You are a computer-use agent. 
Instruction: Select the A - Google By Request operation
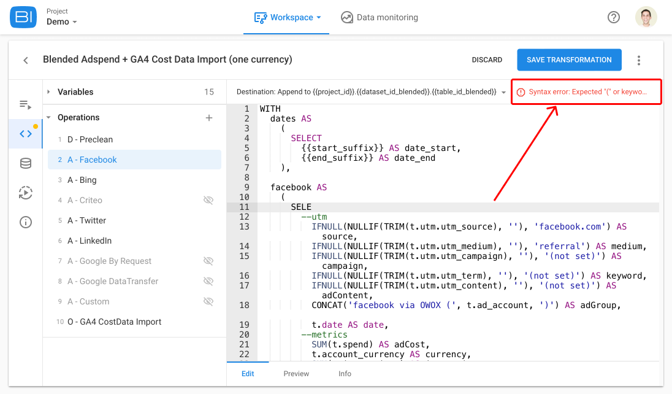(134, 261)
